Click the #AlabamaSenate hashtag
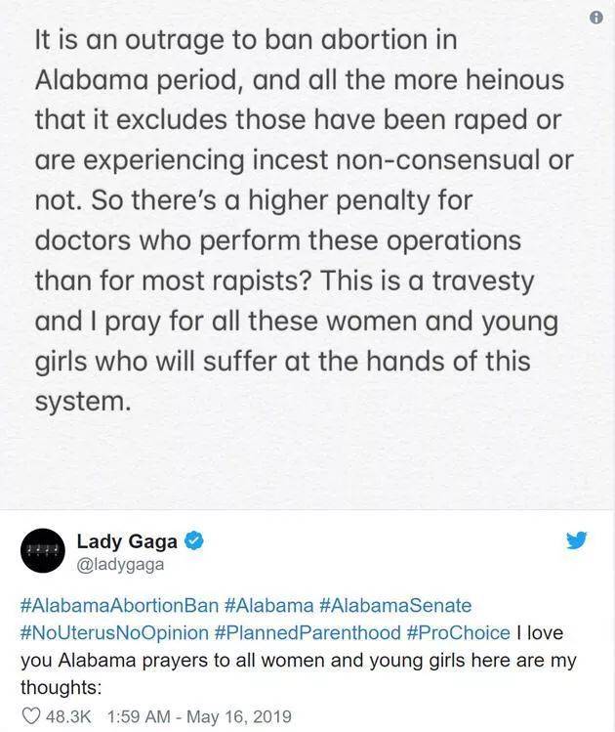 click(x=395, y=606)
